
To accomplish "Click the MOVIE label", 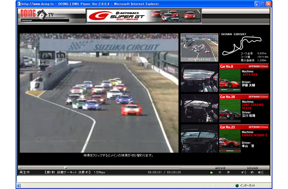I will (x=220, y=168).
